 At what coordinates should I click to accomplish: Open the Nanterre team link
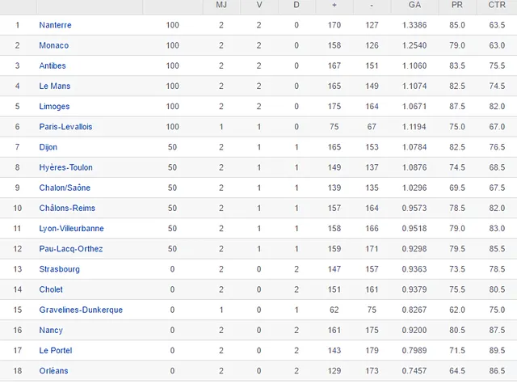click(55, 25)
